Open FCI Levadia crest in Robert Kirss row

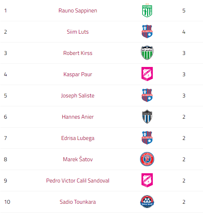tap(147, 53)
